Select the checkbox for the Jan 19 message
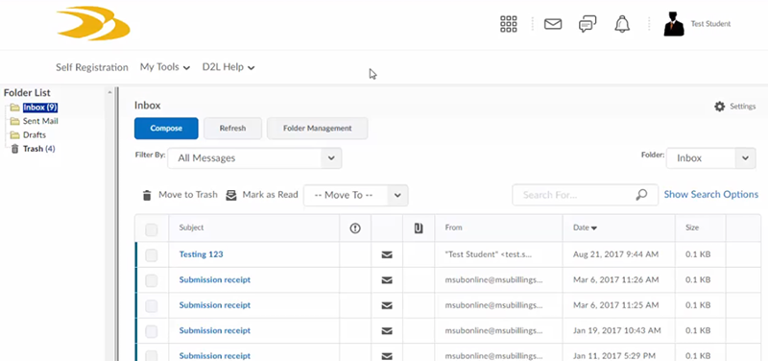The height and width of the screenshot is (361, 768). click(x=152, y=331)
